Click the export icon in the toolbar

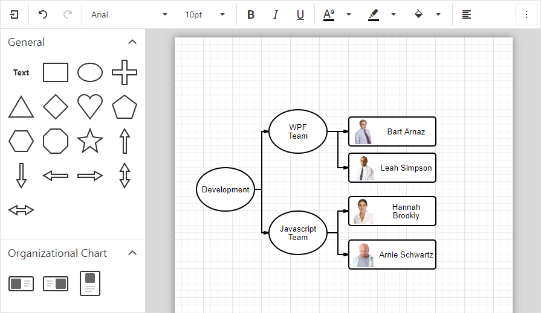point(14,14)
